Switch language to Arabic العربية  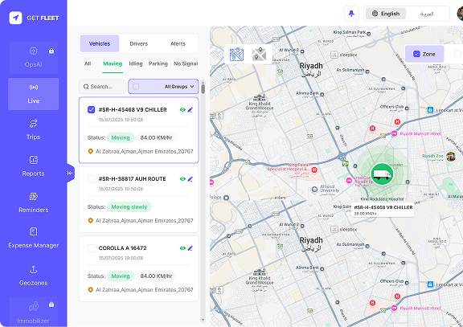[427, 14]
